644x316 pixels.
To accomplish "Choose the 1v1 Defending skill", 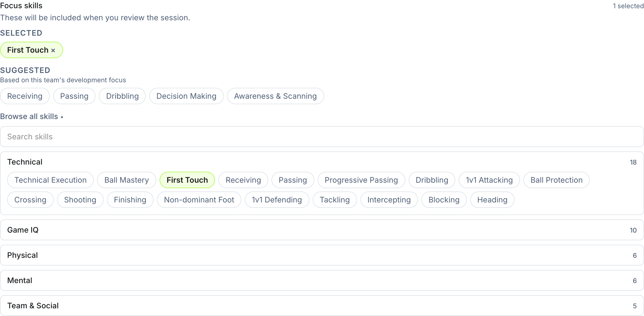I will click(277, 200).
